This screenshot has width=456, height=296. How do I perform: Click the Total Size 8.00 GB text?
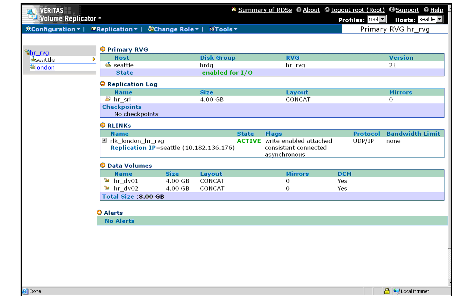pyautogui.click(x=133, y=196)
